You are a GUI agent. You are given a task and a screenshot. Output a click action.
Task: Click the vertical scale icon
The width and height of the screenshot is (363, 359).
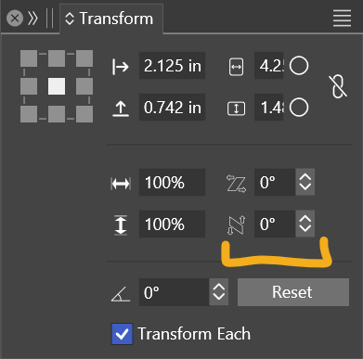[121, 225]
